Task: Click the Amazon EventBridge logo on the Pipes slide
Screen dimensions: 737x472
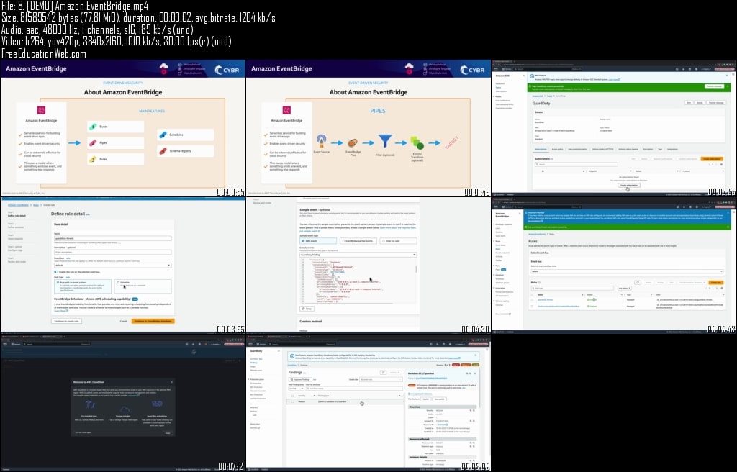Action: (286, 111)
